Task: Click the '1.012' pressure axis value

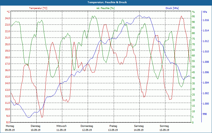Action: pyautogui.click(x=206, y=41)
